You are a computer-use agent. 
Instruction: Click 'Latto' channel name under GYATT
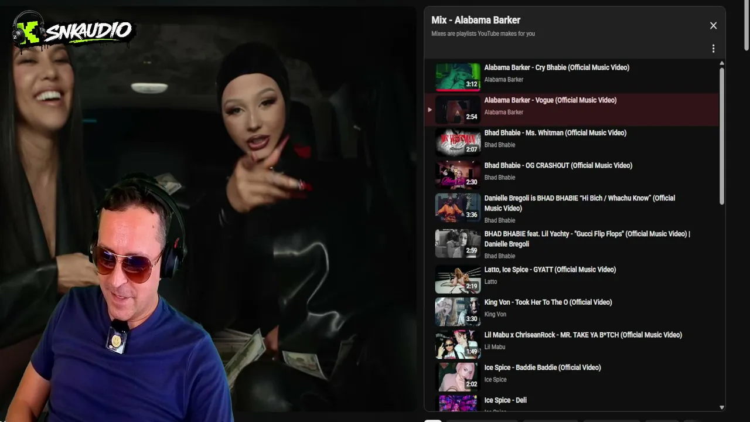(x=490, y=282)
